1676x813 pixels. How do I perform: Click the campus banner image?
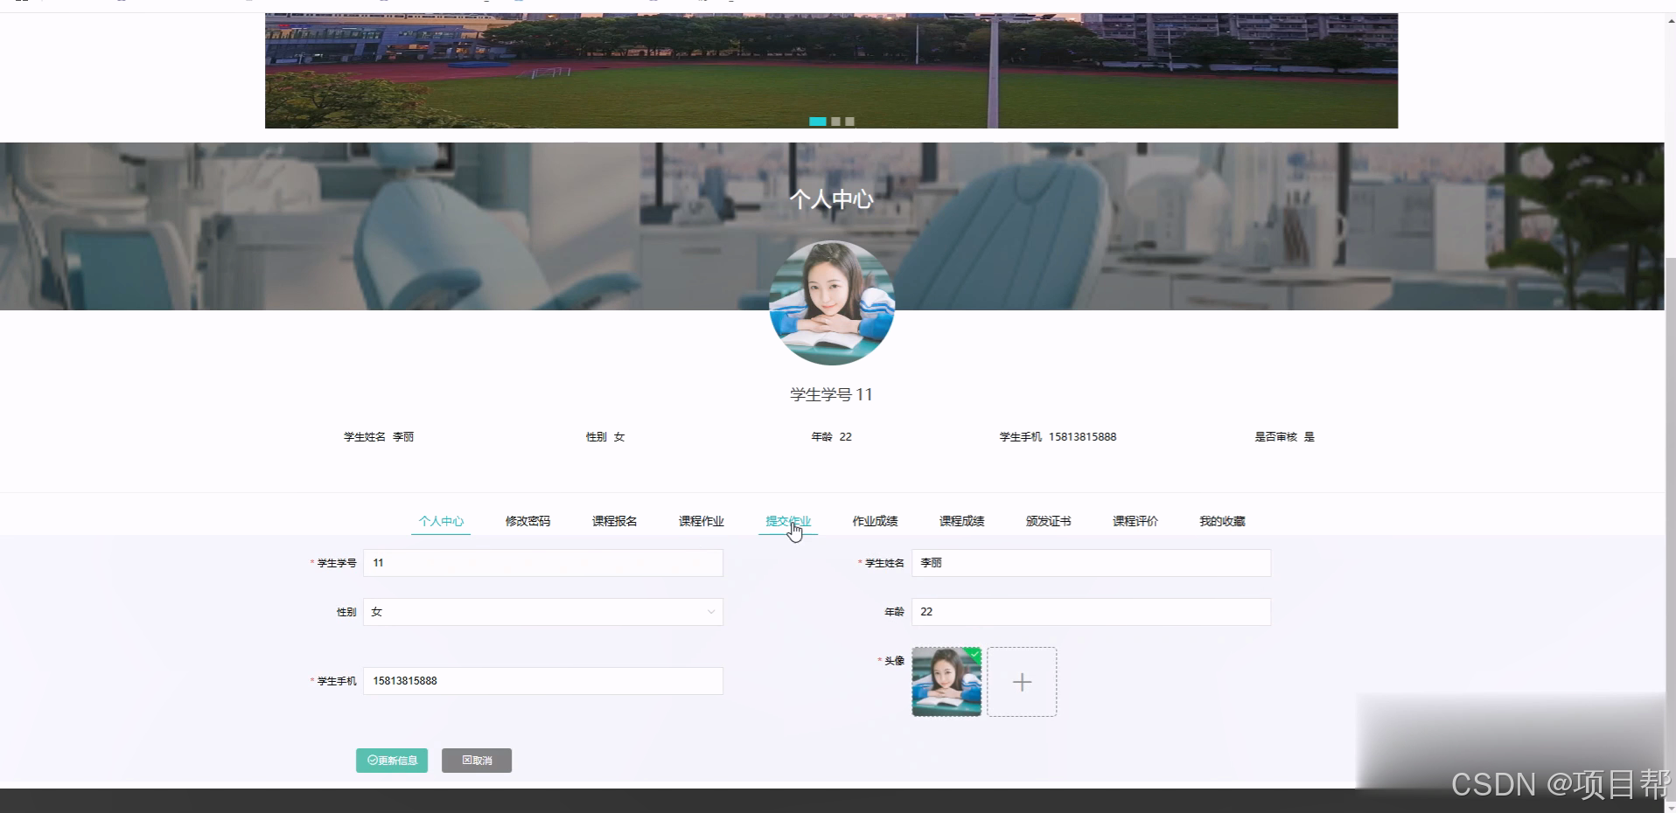point(831,70)
